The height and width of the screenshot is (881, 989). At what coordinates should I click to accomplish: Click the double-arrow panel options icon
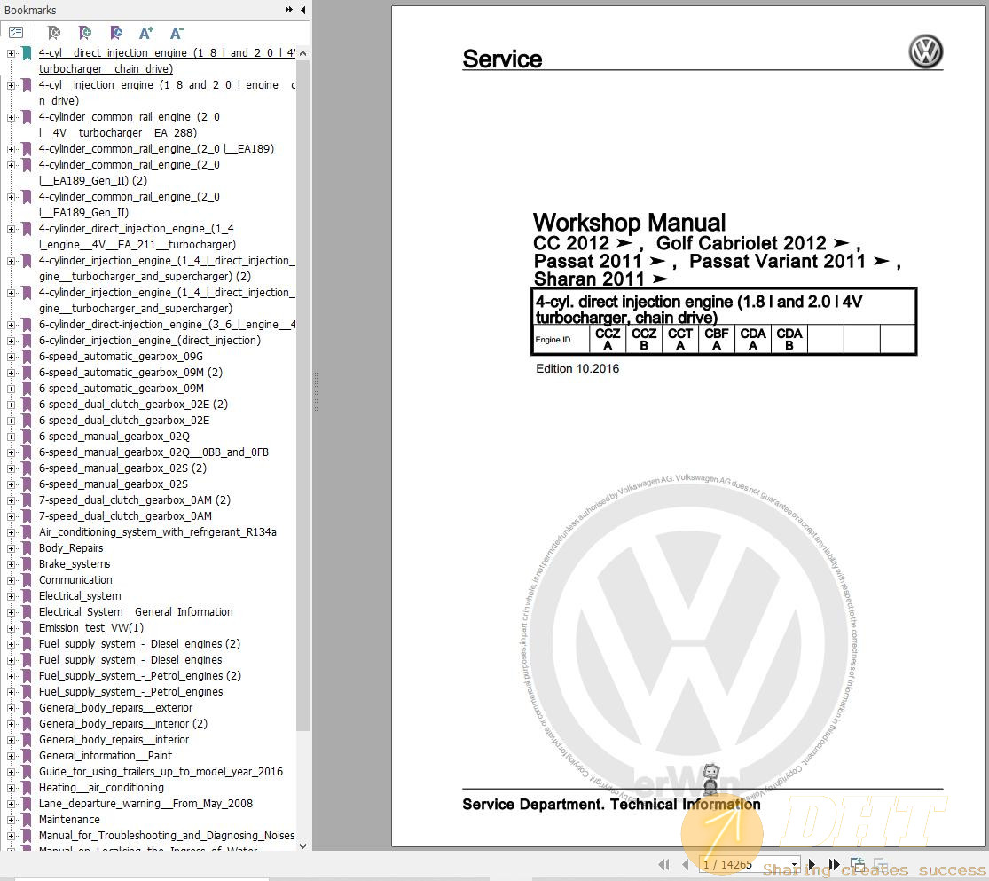click(289, 10)
